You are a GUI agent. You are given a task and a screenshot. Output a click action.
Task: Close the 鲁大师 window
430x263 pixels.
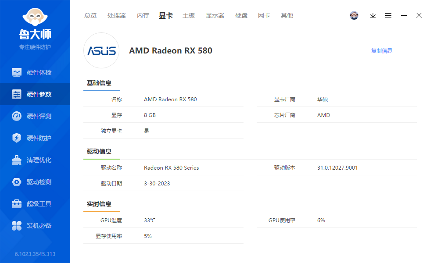point(419,16)
